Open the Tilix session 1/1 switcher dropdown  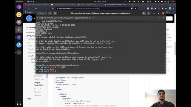40,13
